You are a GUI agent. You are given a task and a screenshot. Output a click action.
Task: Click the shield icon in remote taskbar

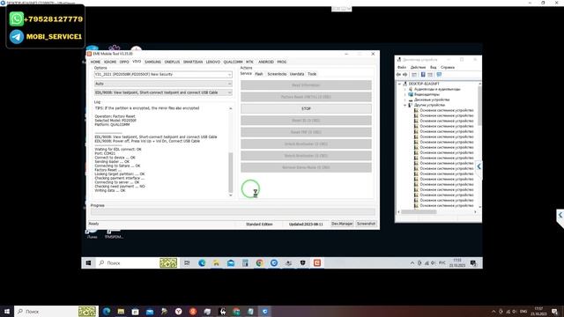(302, 263)
